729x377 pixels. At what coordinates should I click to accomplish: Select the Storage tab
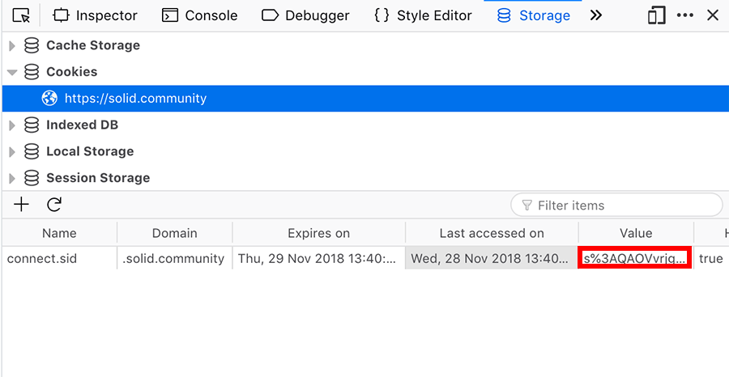click(533, 16)
